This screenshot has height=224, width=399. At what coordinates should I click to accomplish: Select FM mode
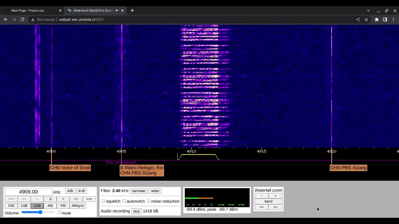pyautogui.click(x=63, y=205)
